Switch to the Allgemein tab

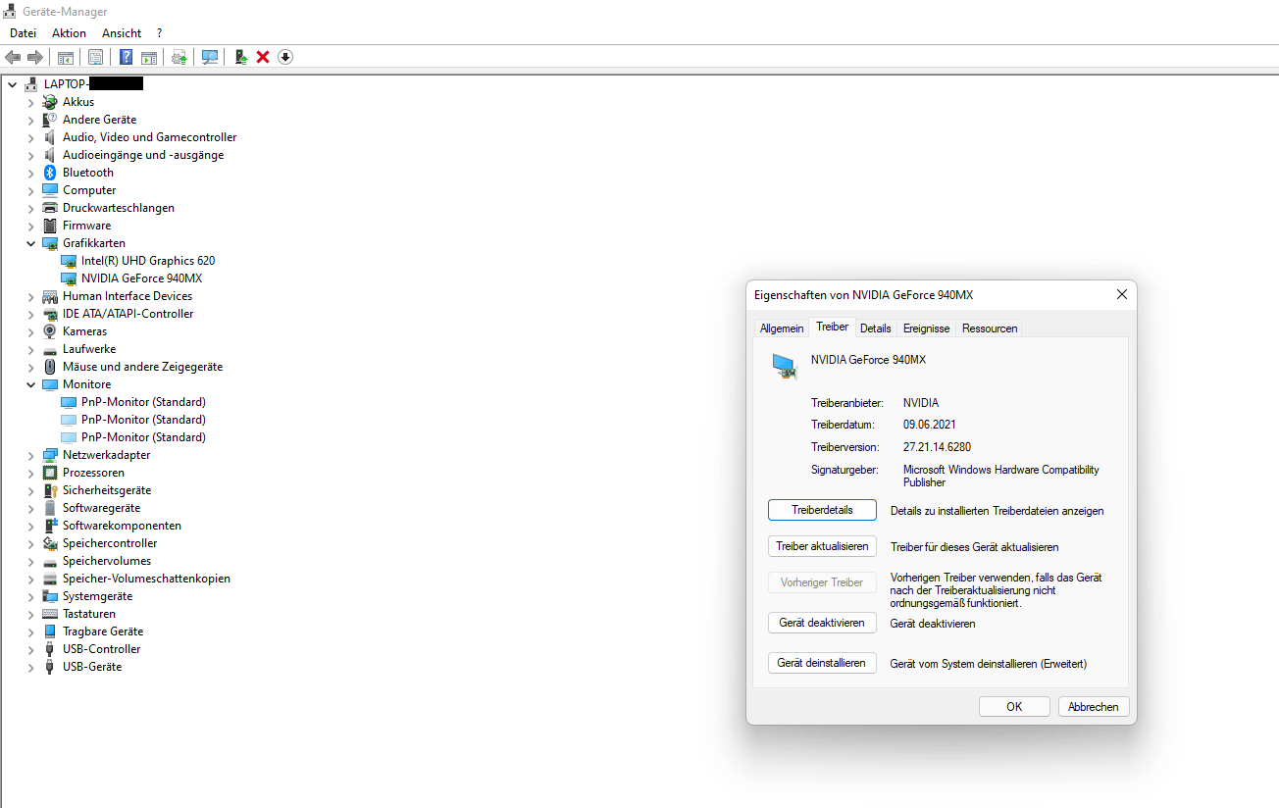782,328
